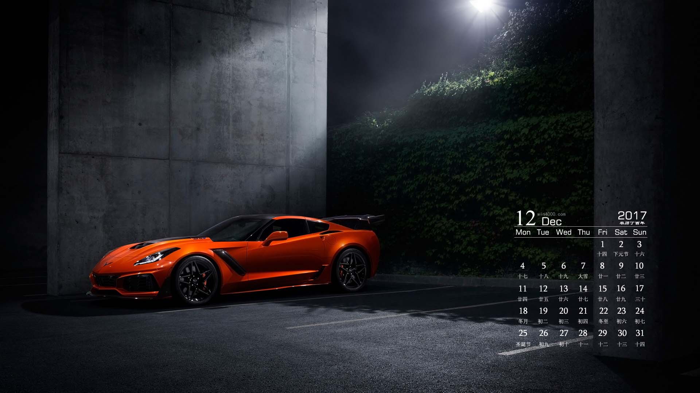Select date 21 on the calendar

click(583, 311)
